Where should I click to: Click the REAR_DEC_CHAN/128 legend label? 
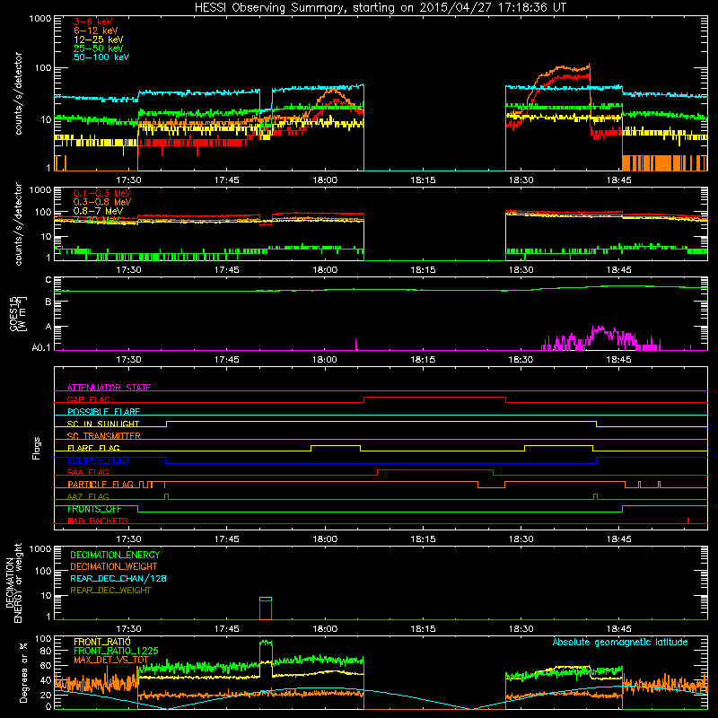pyautogui.click(x=118, y=578)
